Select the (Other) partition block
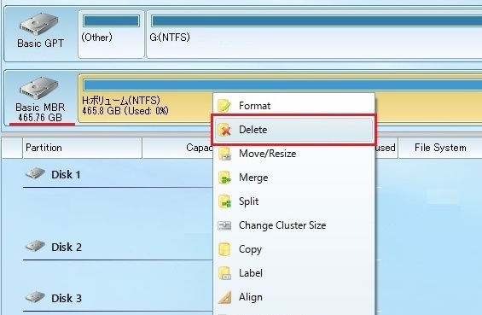This screenshot has height=315, width=482. pos(111,34)
